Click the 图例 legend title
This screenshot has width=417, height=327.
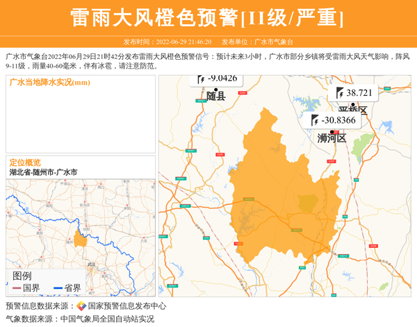(22, 276)
